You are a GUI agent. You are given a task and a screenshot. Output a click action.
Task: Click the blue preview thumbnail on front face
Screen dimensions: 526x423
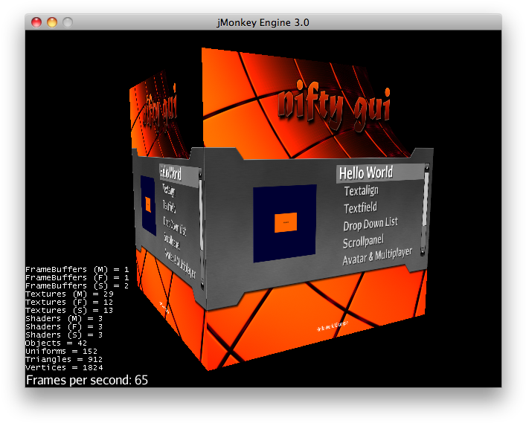tap(284, 223)
